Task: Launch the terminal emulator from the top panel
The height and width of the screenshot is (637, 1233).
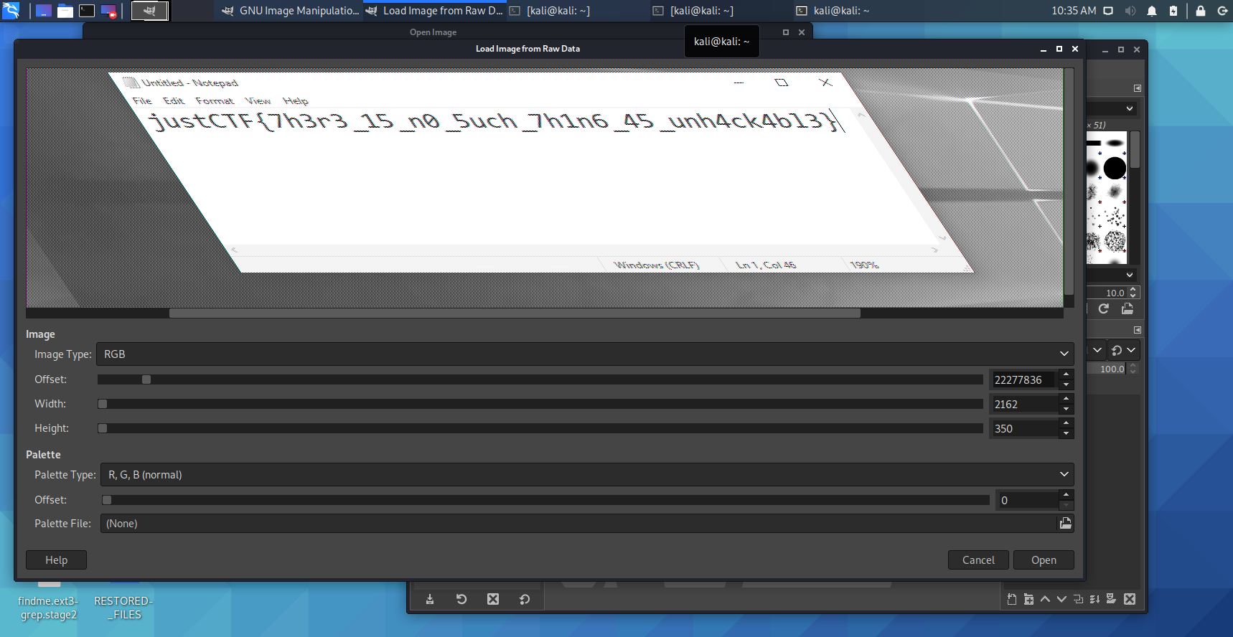Action: 87,11
